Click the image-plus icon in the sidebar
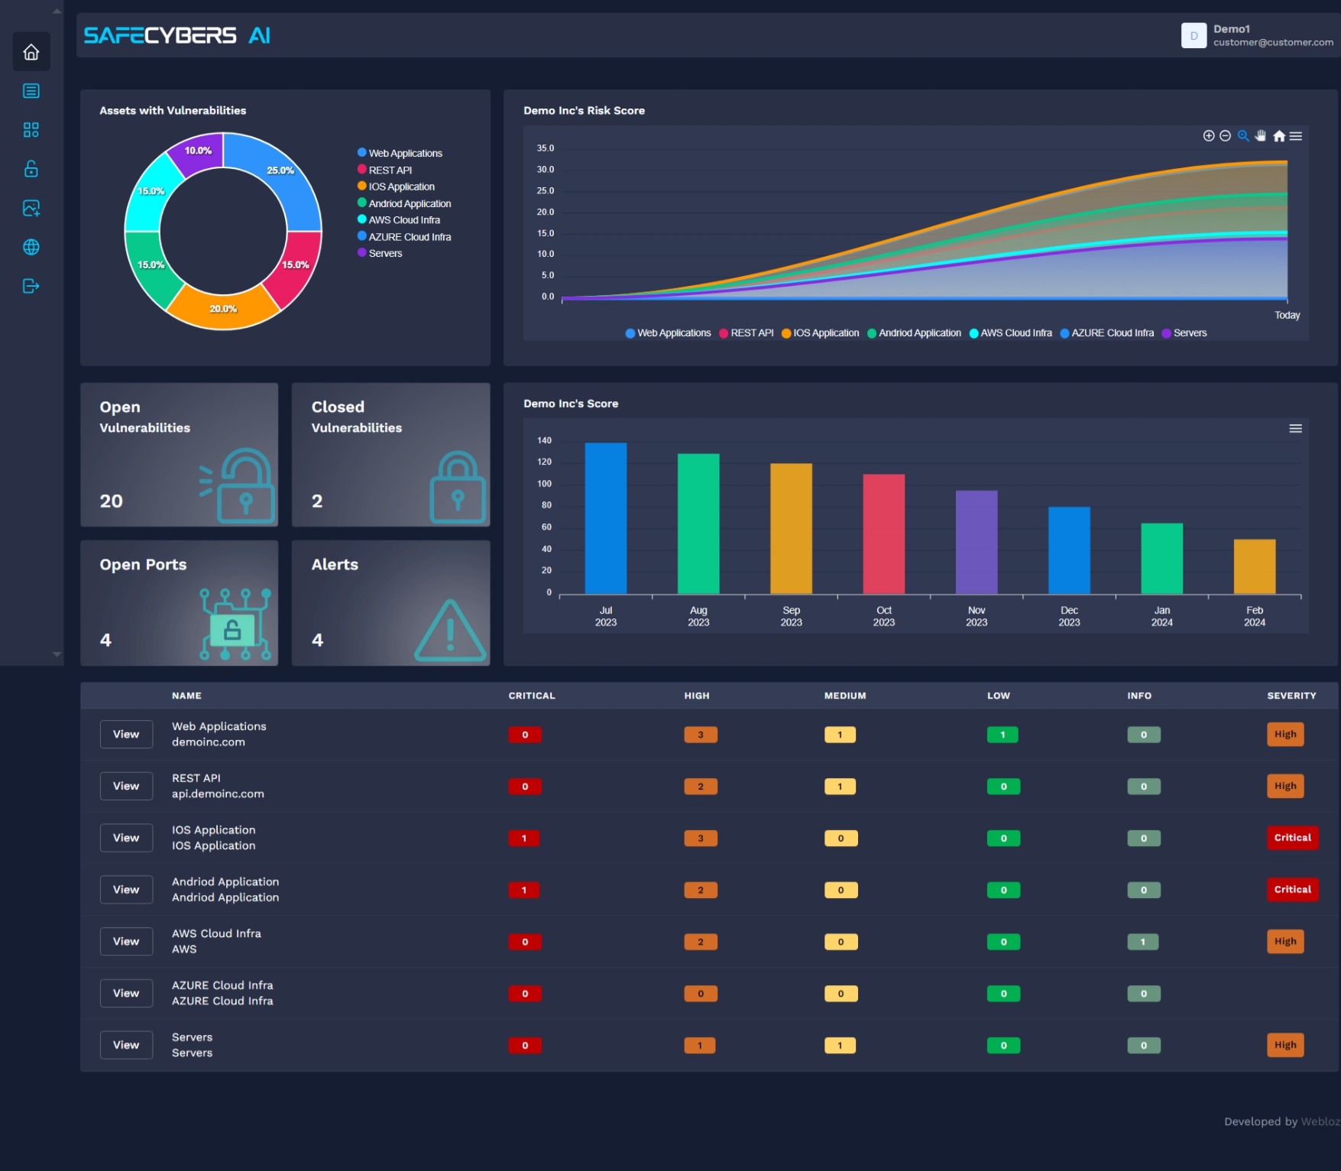This screenshot has height=1171, width=1341. [x=31, y=208]
